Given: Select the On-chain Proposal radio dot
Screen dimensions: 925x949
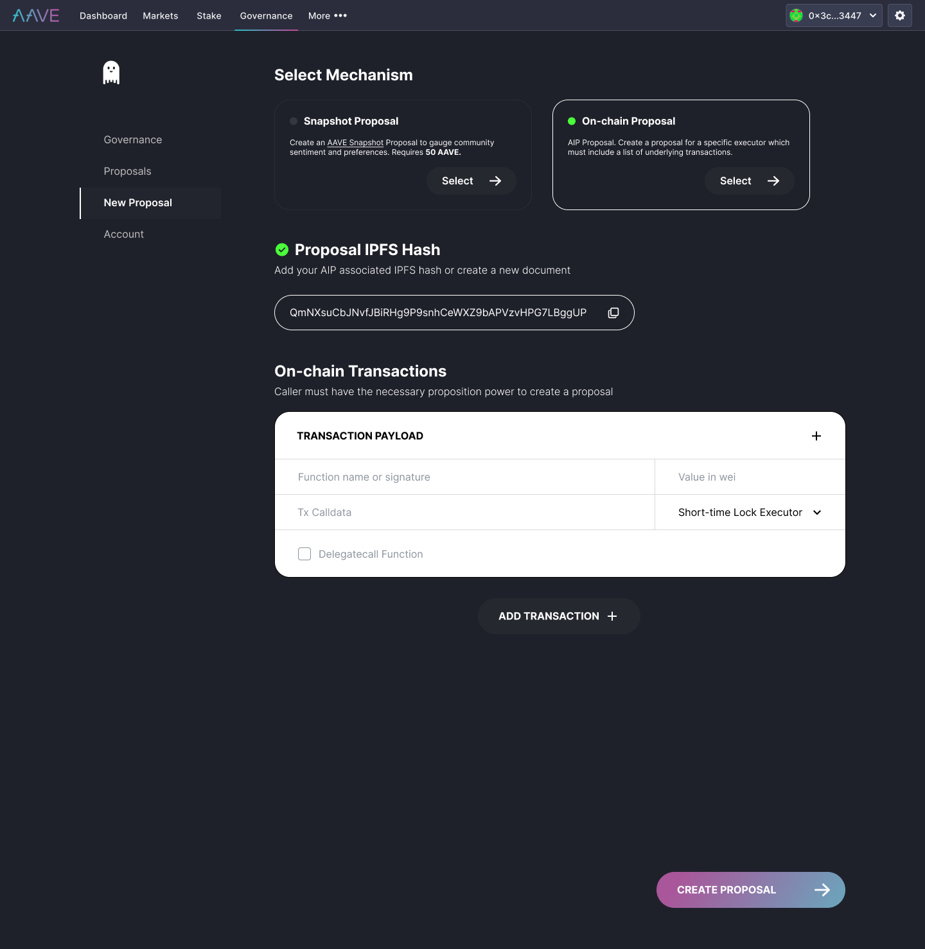Looking at the screenshot, I should [x=572, y=121].
